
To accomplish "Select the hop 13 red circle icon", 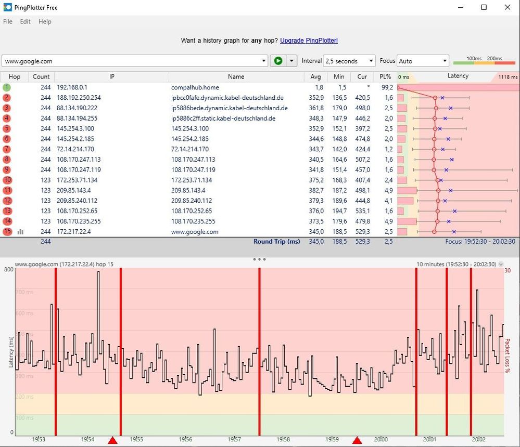I will (7, 211).
